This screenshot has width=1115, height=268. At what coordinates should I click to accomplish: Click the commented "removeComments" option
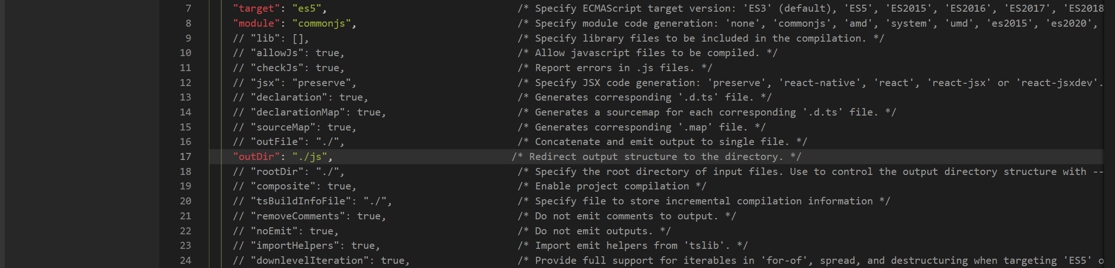(x=309, y=216)
